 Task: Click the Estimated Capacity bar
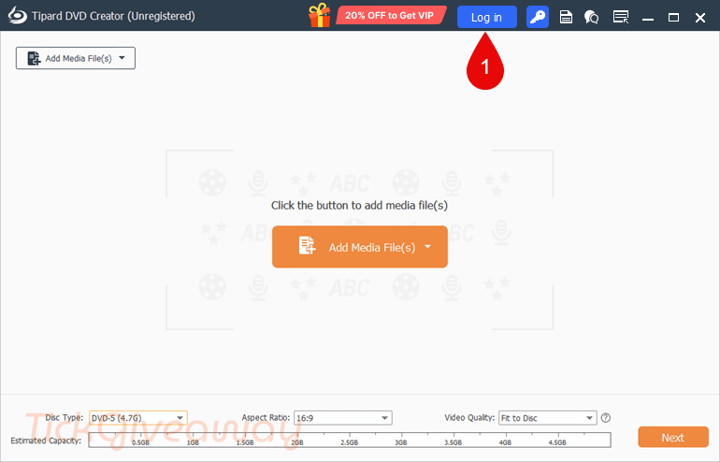[350, 440]
